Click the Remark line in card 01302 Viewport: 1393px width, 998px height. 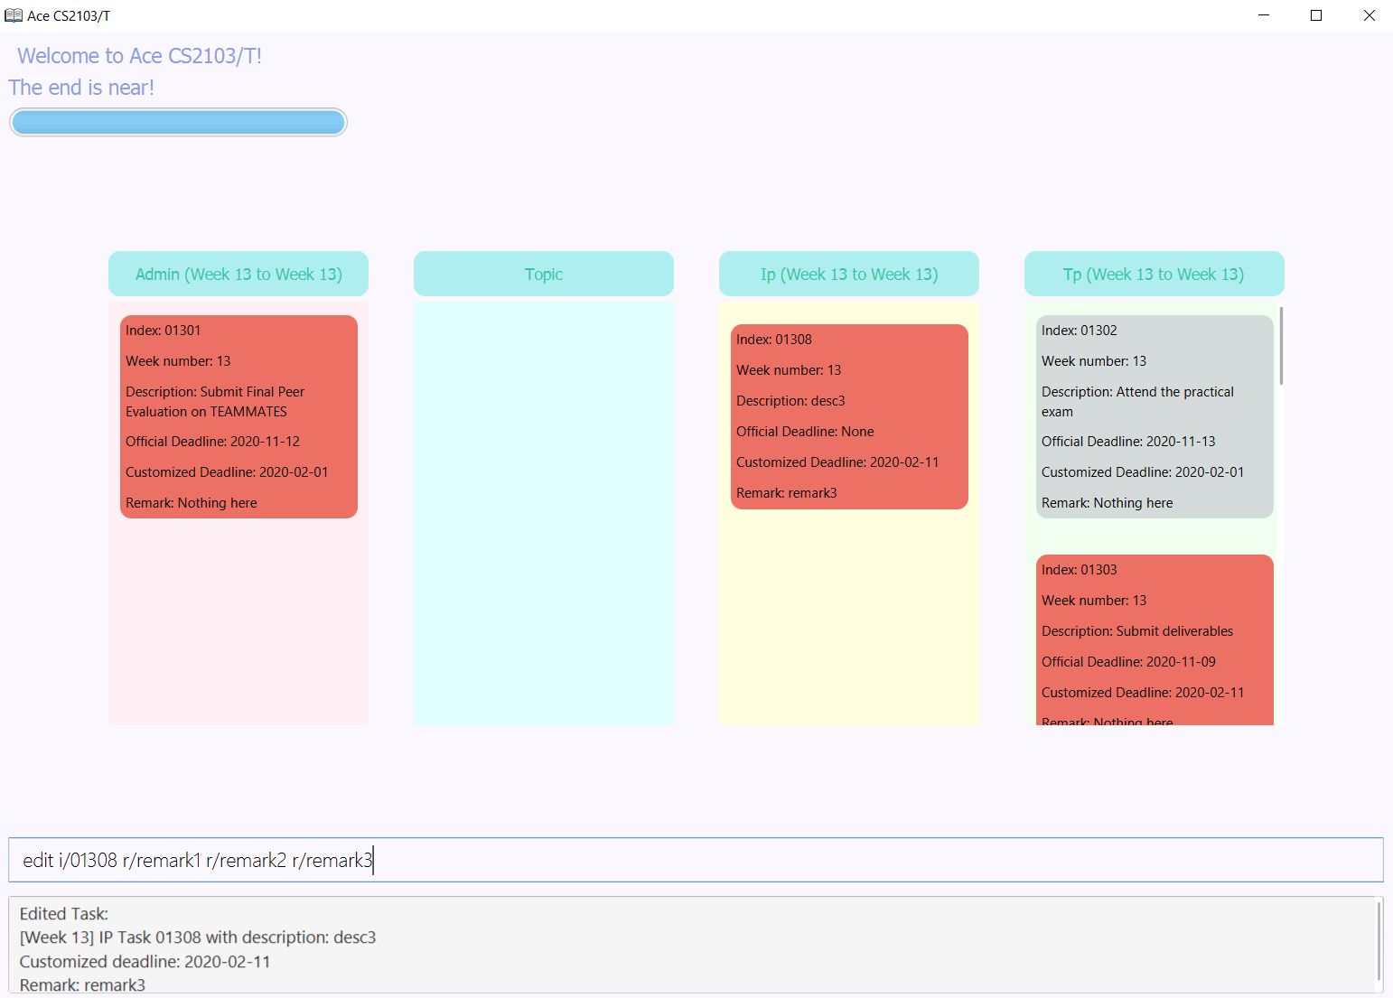pos(1108,503)
